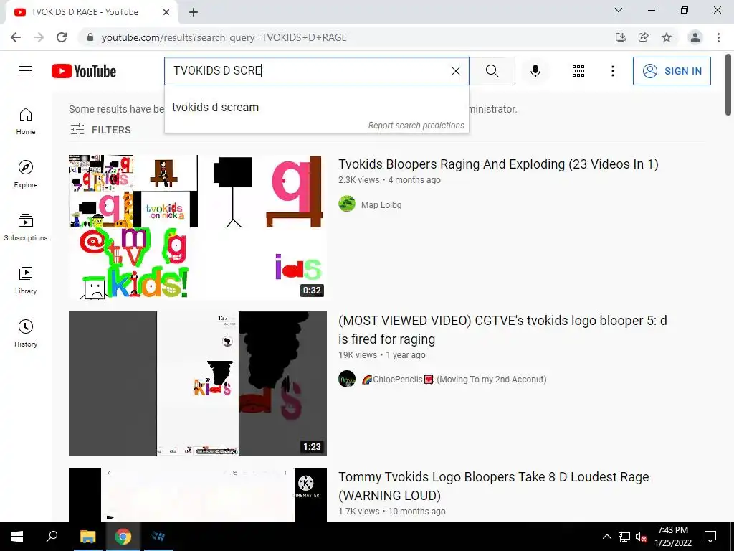Screen dimensions: 734x551
Task: Open a new tab with the plus button
Action: click(x=194, y=12)
